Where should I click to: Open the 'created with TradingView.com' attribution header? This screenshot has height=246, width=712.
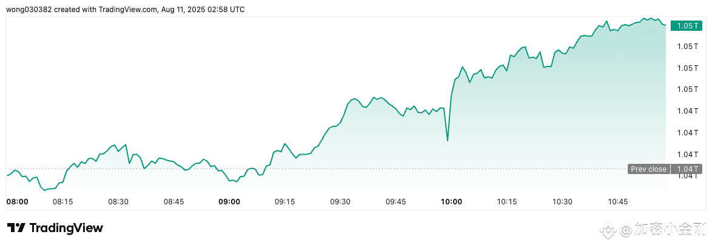click(125, 9)
